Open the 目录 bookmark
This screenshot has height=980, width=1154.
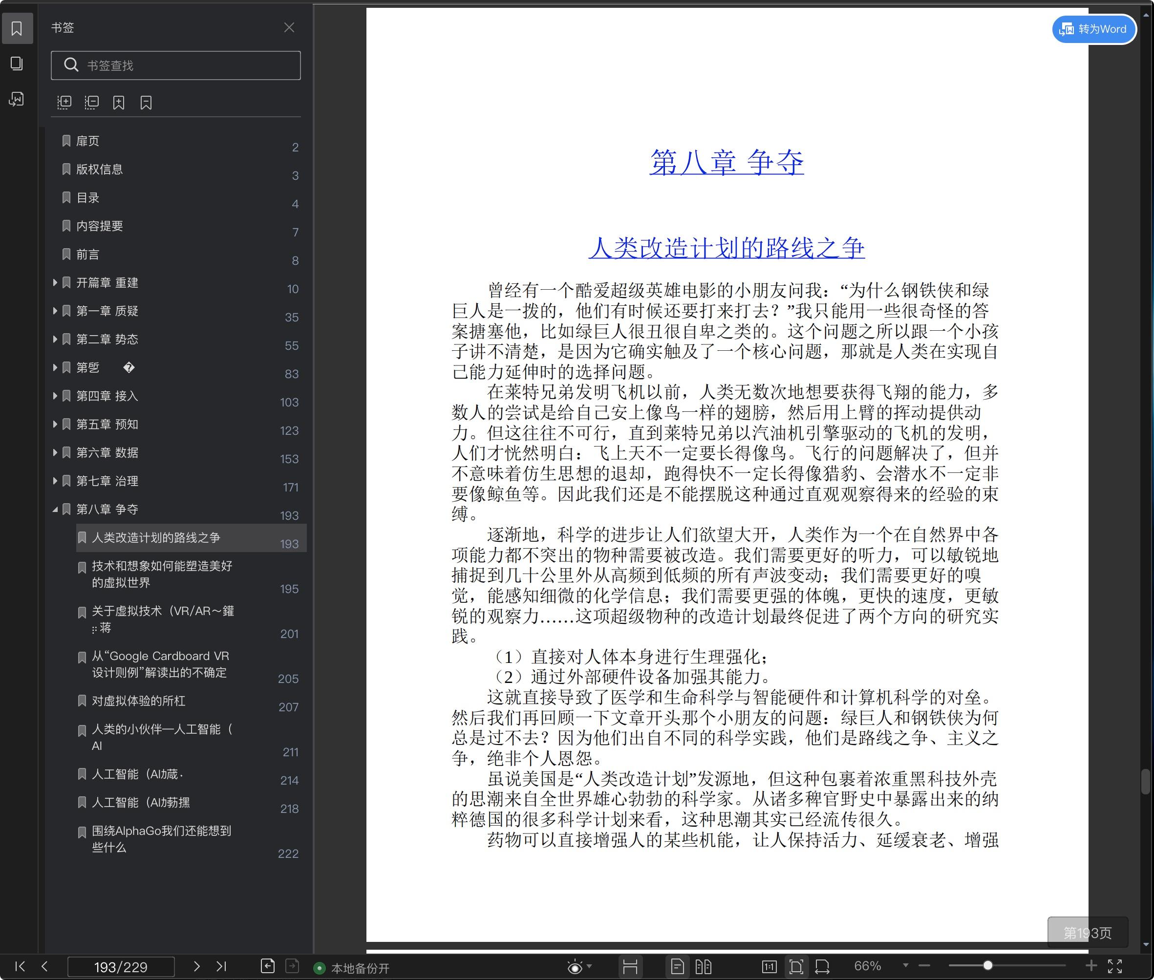tap(88, 198)
